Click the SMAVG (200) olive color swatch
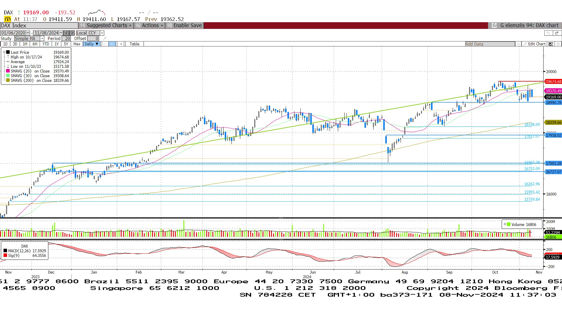Image resolution: width=562 pixels, height=311 pixels. point(8,80)
